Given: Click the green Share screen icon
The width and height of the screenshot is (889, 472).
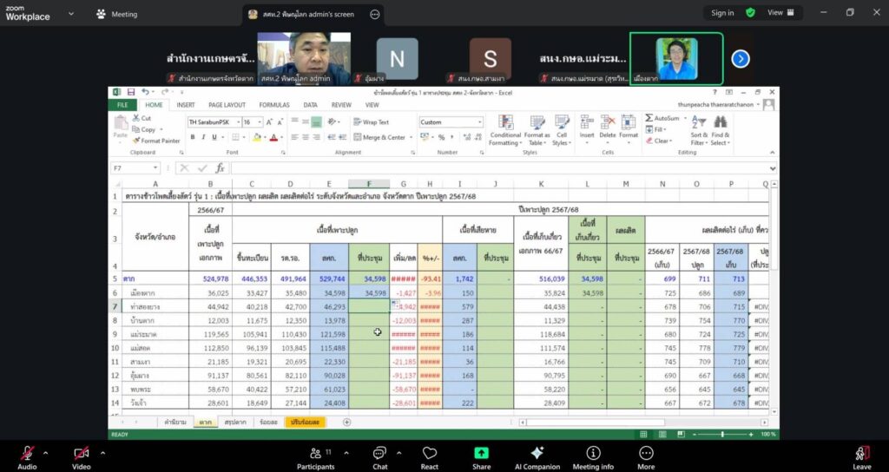Looking at the screenshot, I should [x=481, y=453].
